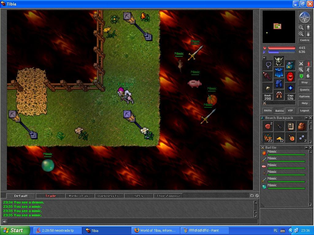Viewport: 314px width, 235px height.
Task: Toggle chase opponent running figure
Action: click(308, 70)
